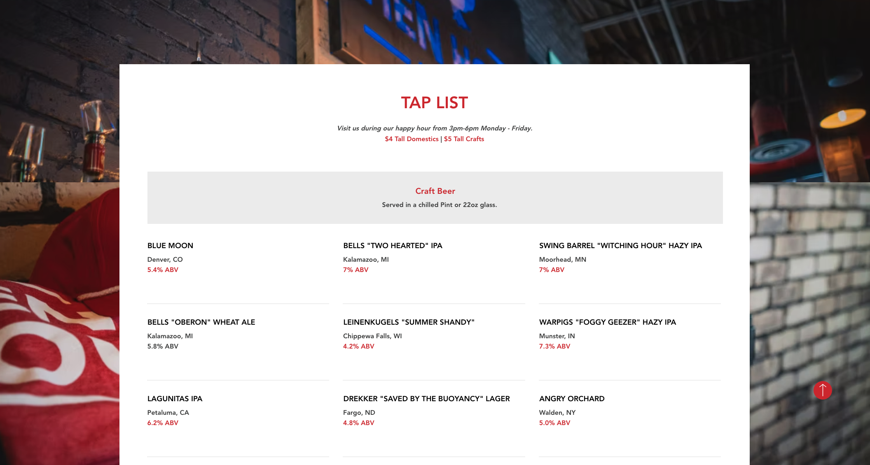Select the Craft Beer section header
870x465 pixels.
(435, 191)
